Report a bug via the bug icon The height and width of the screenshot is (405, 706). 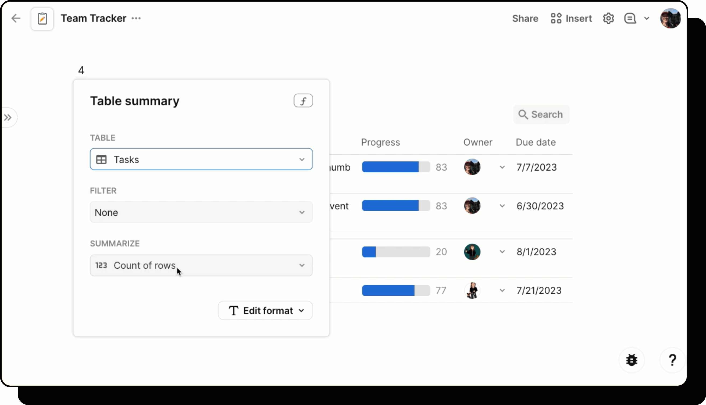pyautogui.click(x=632, y=360)
